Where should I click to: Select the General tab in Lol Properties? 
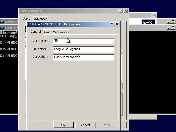pos(36,32)
